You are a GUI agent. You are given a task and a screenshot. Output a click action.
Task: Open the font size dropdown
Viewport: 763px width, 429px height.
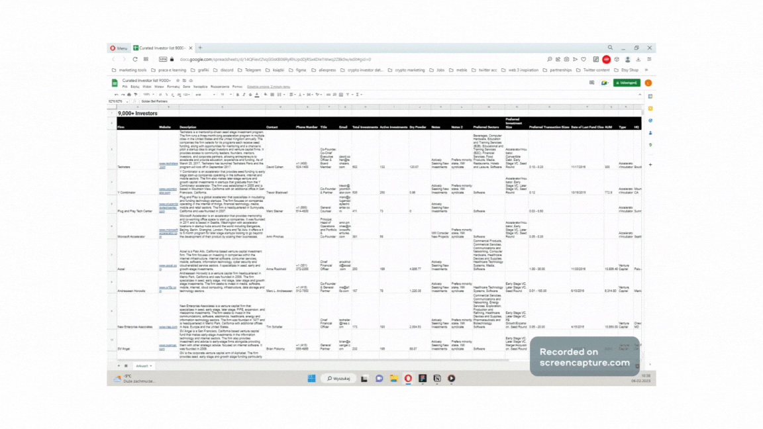coord(225,95)
